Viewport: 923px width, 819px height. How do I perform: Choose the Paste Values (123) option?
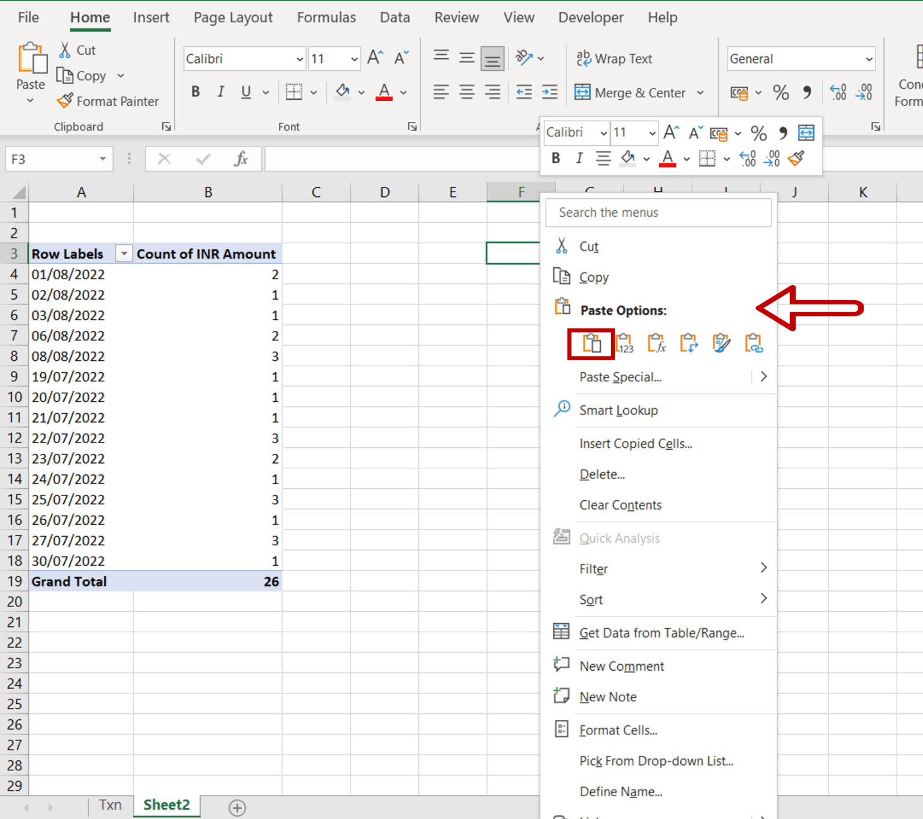(x=624, y=343)
